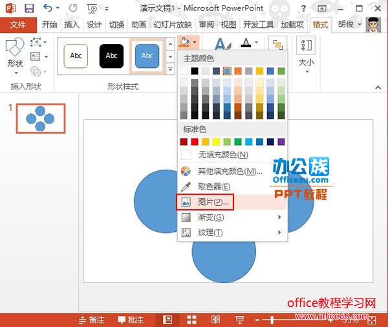The width and height of the screenshot is (388, 327).
Task: Pick the green theme color swatch
Action: point(281,71)
